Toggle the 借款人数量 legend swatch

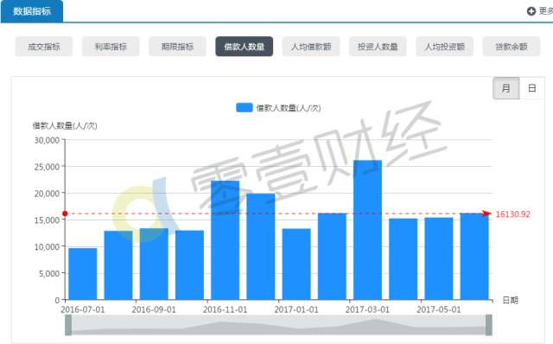click(x=244, y=108)
